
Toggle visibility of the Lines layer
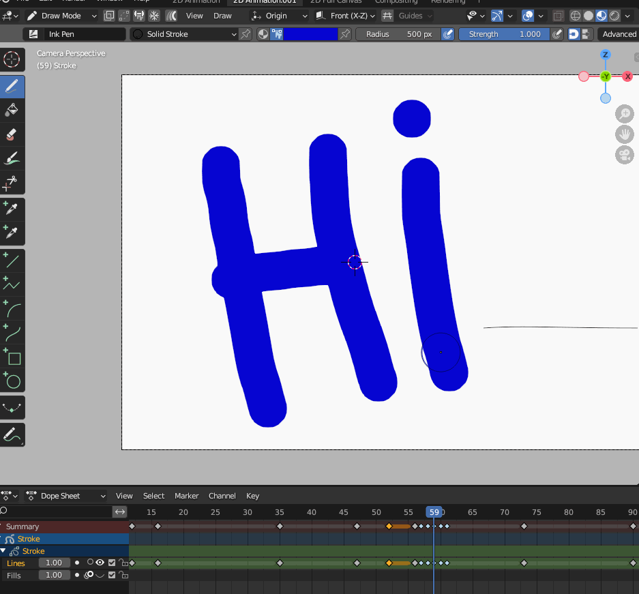(x=100, y=563)
